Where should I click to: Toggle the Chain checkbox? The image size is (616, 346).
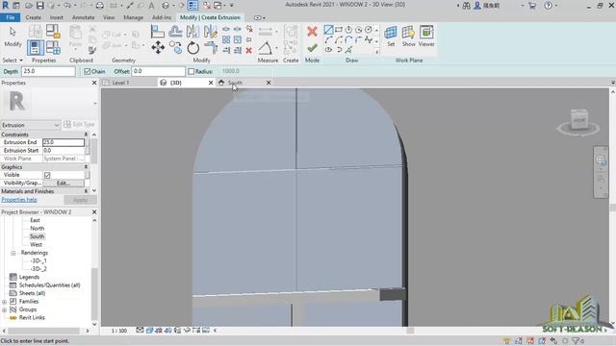pyautogui.click(x=88, y=71)
